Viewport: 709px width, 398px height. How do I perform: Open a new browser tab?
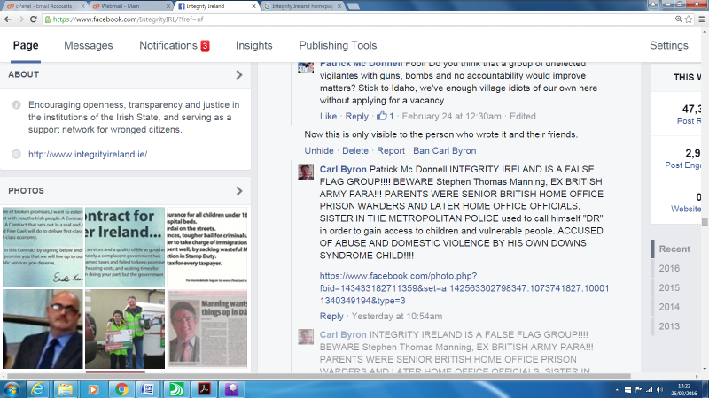pos(354,6)
